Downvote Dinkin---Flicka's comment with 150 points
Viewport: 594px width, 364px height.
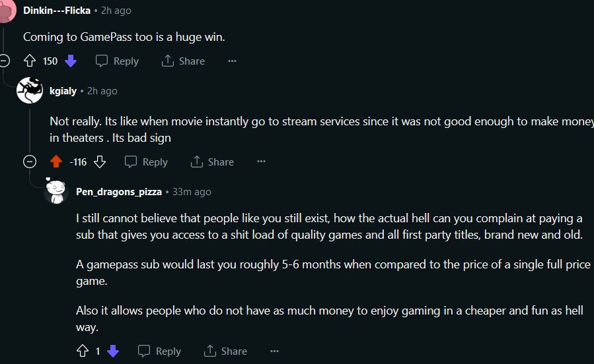[71, 61]
